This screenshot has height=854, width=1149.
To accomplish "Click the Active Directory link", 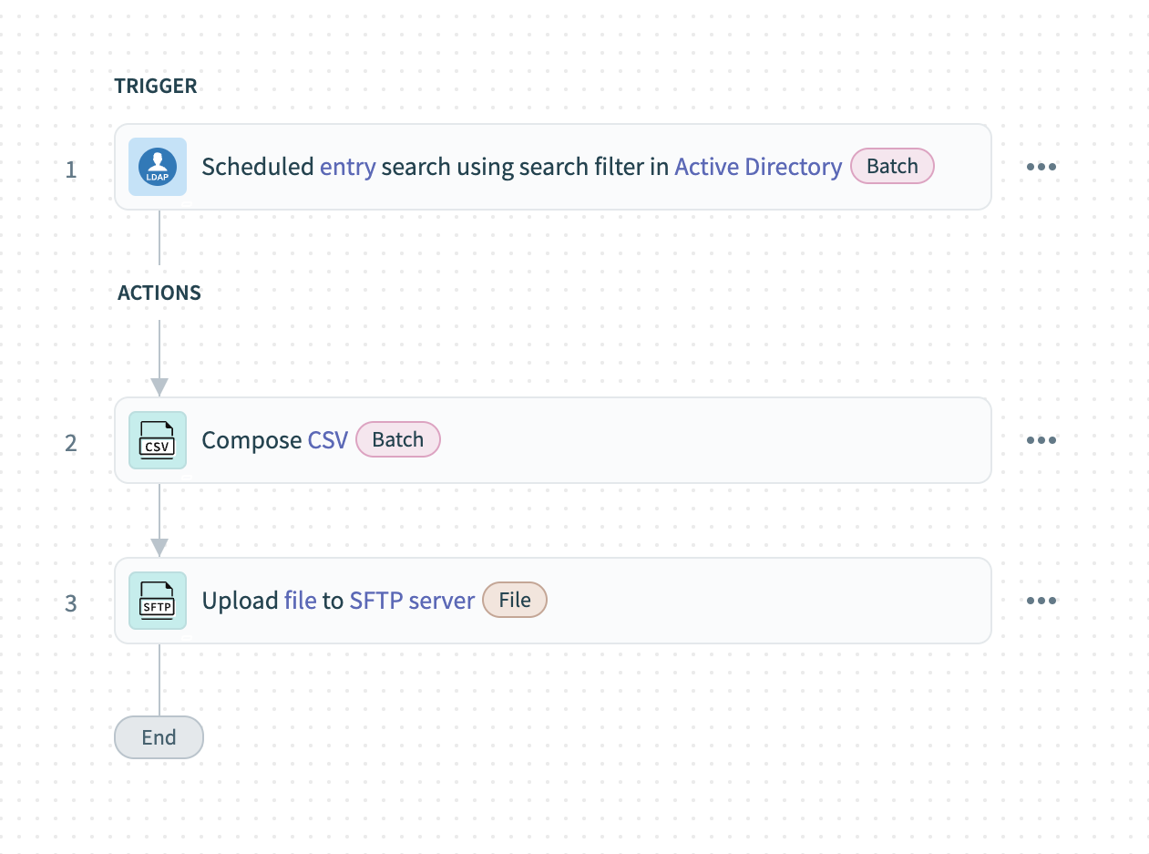I will click(x=758, y=167).
